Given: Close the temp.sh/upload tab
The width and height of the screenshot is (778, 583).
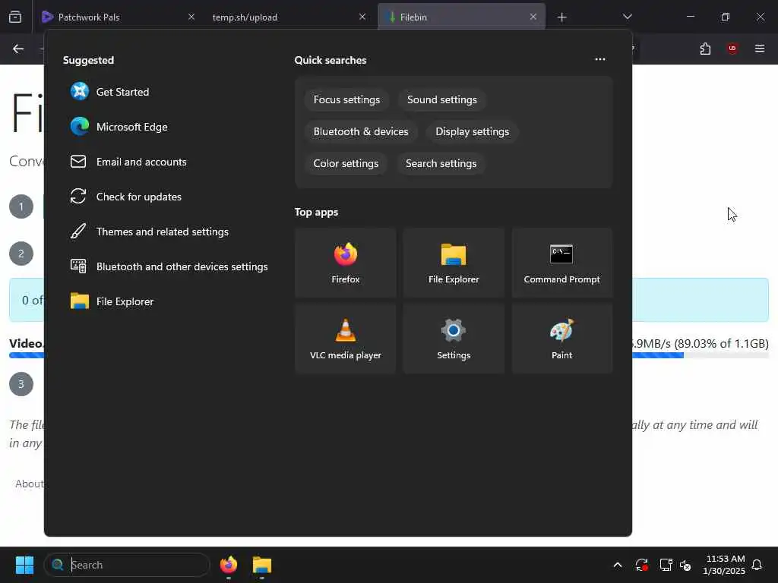Looking at the screenshot, I should [362, 17].
